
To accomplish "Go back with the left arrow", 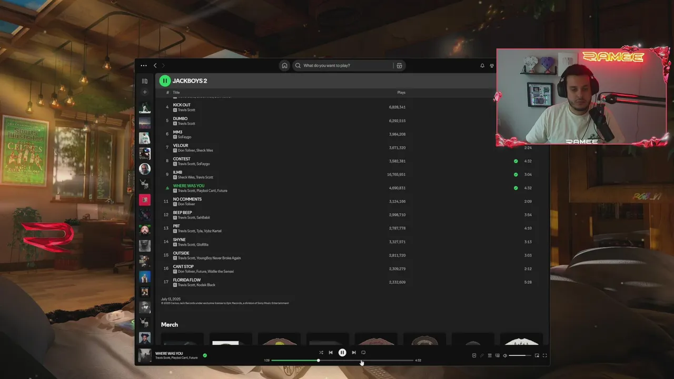I will pos(155,65).
